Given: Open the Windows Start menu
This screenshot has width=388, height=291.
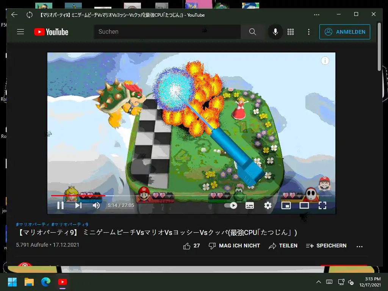Looking at the screenshot, I should click(12, 282).
